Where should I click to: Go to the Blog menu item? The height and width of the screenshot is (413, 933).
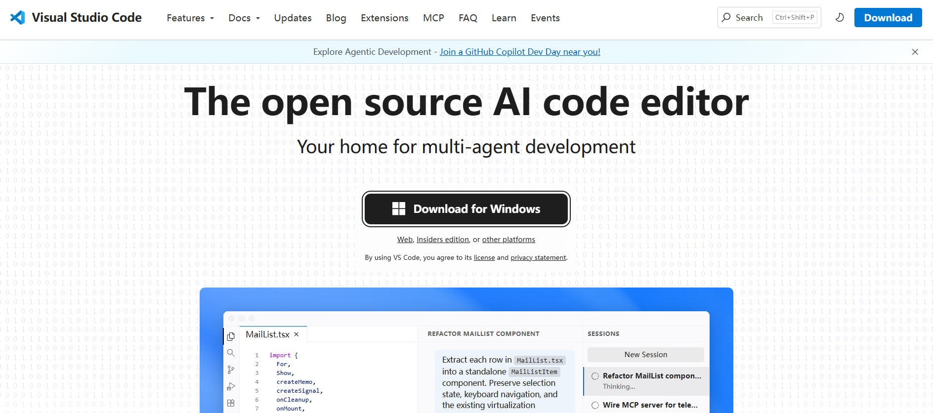[x=336, y=18]
